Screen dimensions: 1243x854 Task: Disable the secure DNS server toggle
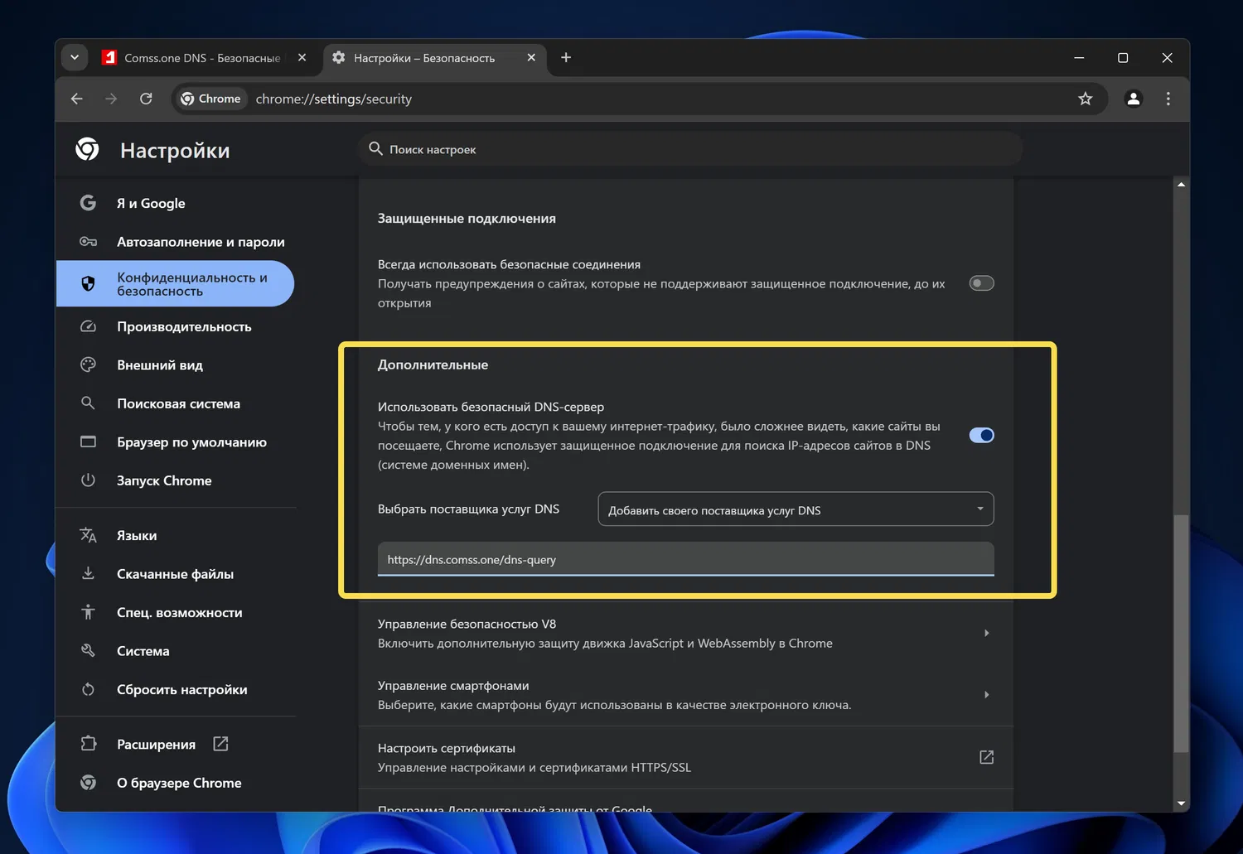click(x=981, y=435)
